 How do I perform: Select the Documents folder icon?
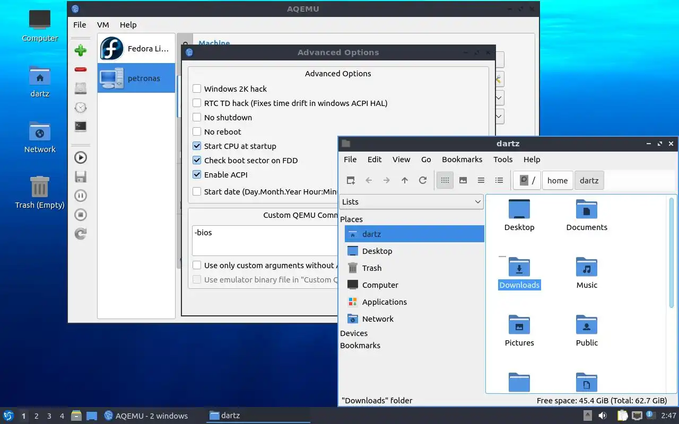tap(587, 209)
